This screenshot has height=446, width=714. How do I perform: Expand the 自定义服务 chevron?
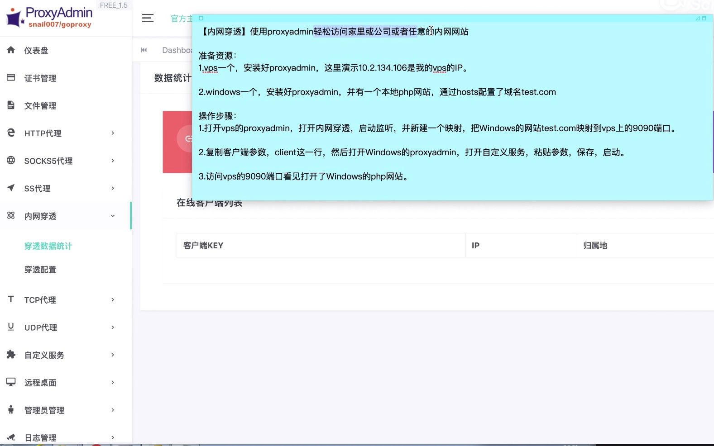[x=113, y=355]
